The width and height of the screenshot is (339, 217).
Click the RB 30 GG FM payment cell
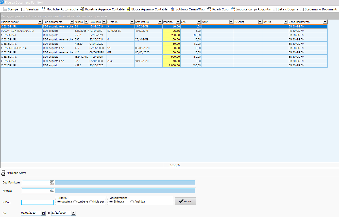308,31
